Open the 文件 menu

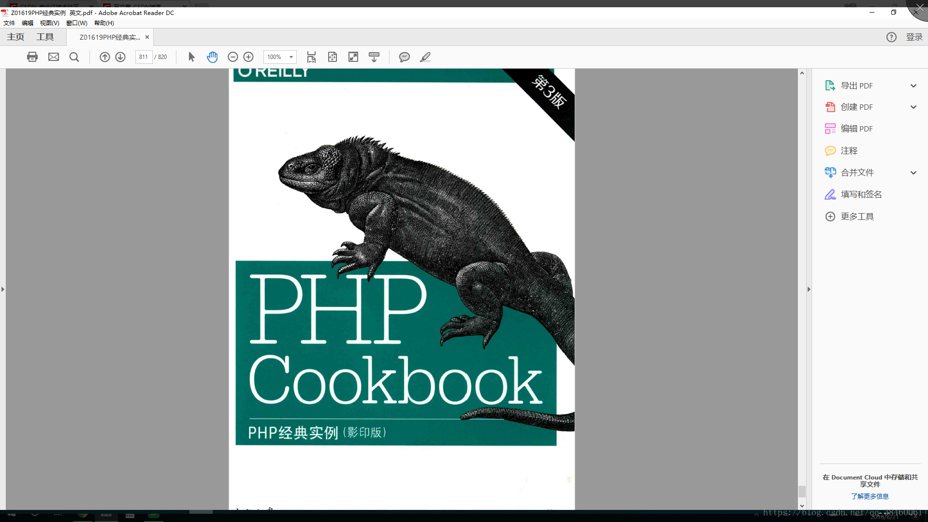(9, 23)
